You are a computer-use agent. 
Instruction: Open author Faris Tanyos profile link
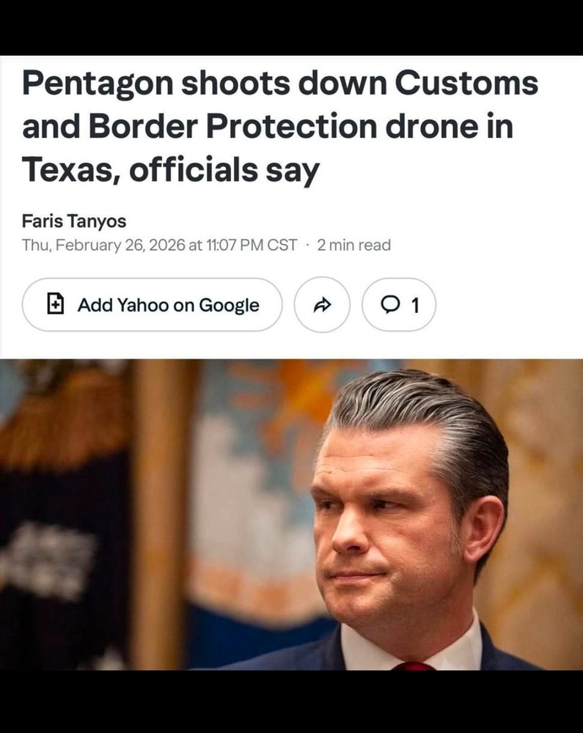click(x=74, y=221)
